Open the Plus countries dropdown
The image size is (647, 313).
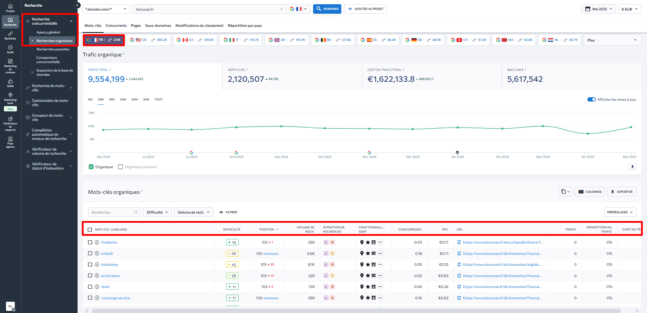tap(612, 40)
